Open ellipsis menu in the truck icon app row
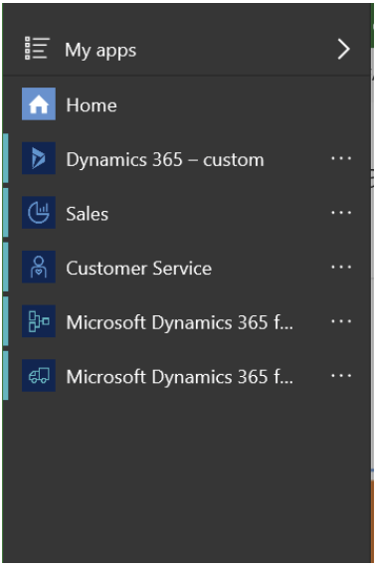379x567 pixels. coord(341,375)
